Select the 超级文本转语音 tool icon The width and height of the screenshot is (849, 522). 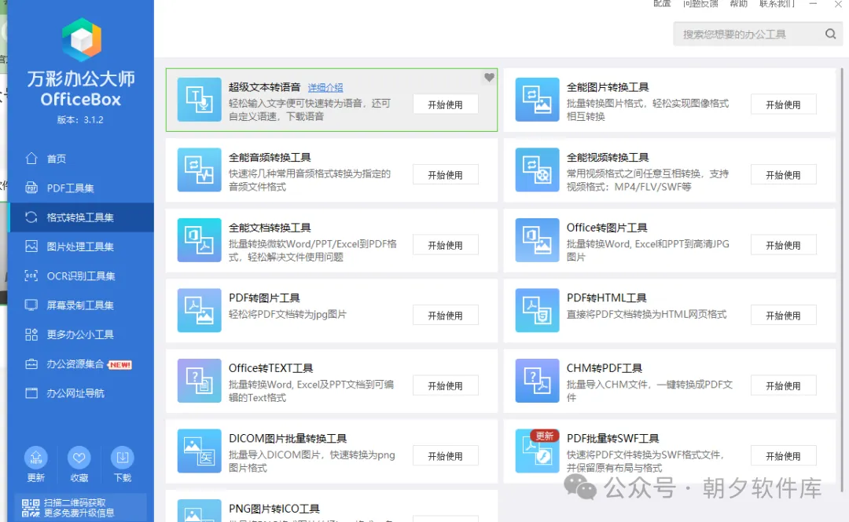click(x=198, y=99)
